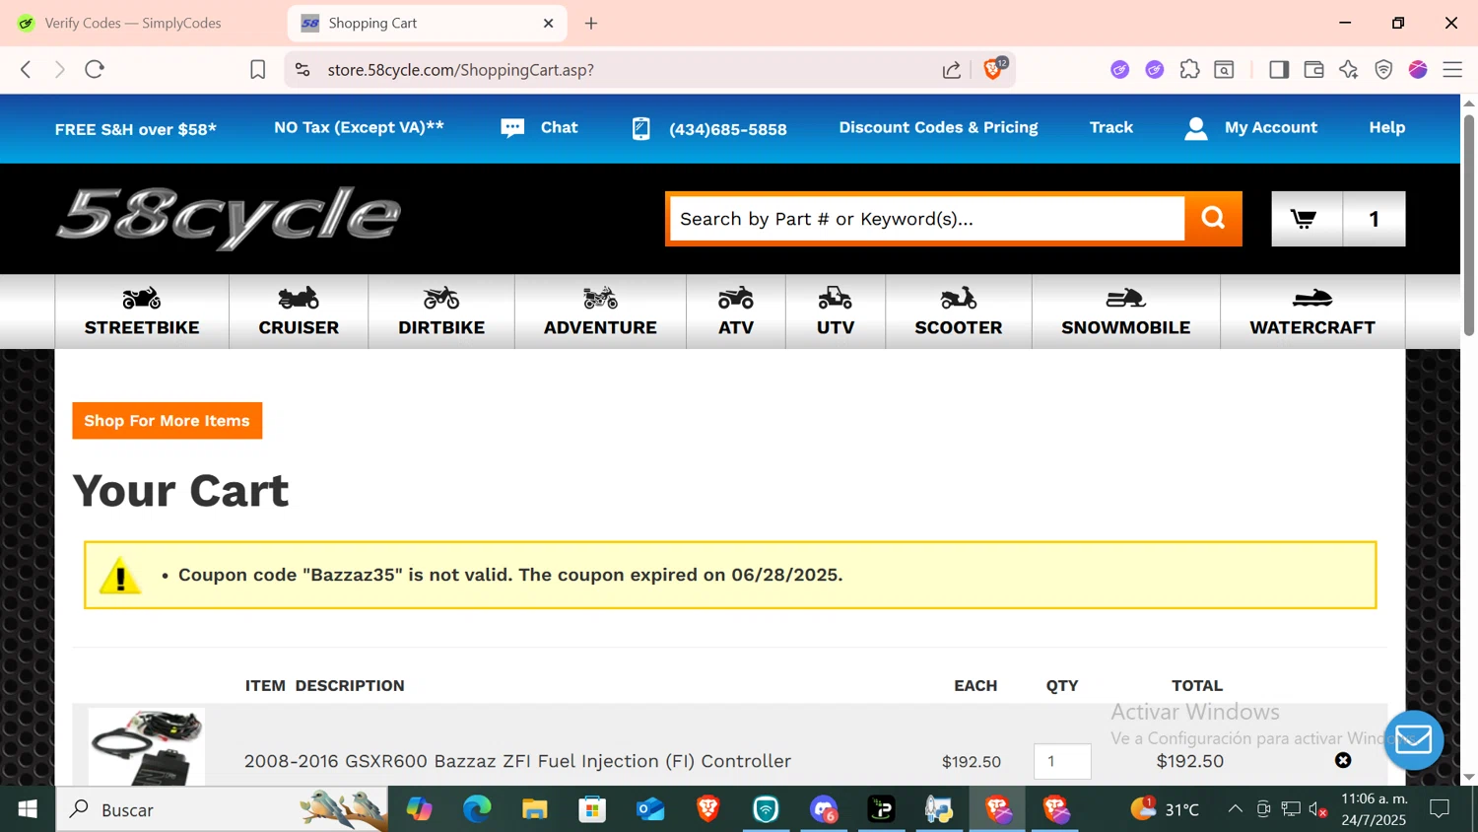Open the Cruiser category
Screen dimensions: 1478x832
(x=299, y=312)
